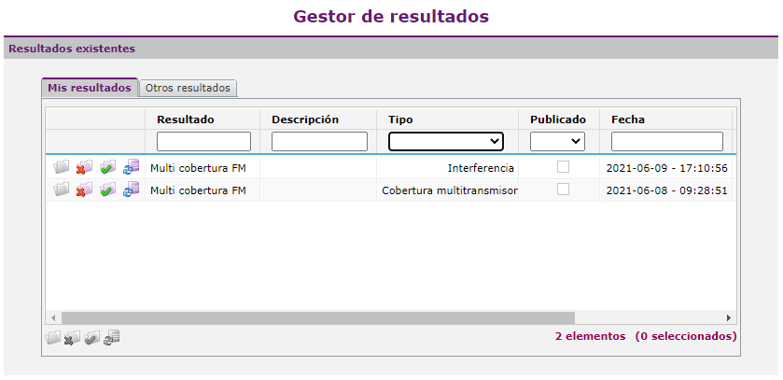Click grey folder-with-X icon below the table

tap(72, 338)
